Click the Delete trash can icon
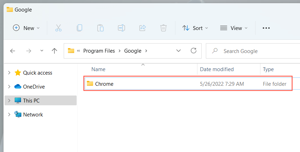Image resolution: width=300 pixels, height=152 pixels. point(163,28)
